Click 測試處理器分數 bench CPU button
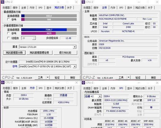This screenshot has height=128, width=161. tap(14, 52)
